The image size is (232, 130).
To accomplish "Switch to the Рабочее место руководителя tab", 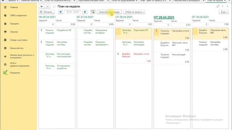I will click(x=188, y=1).
